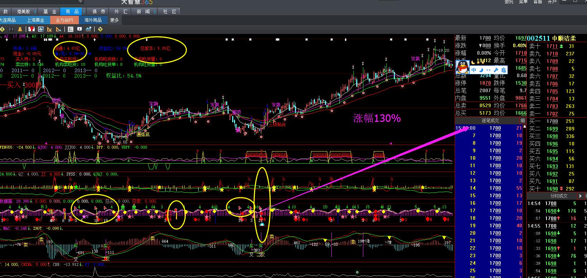The image size is (587, 278).
Task: Click the 换手 value 0.40%
Action: pyautogui.click(x=520, y=45)
